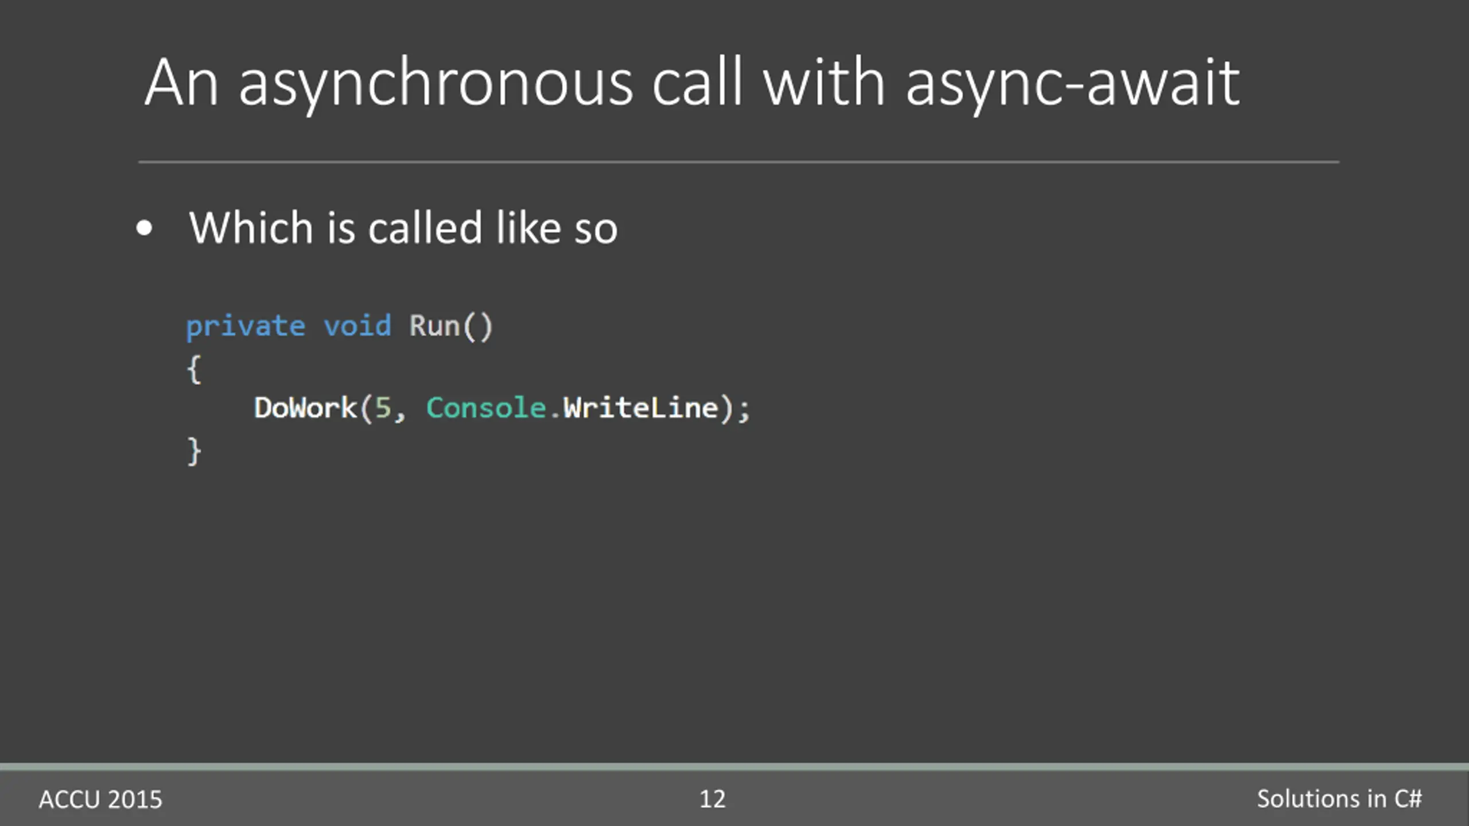Click the "ACCU 2015" footer text

tap(100, 800)
